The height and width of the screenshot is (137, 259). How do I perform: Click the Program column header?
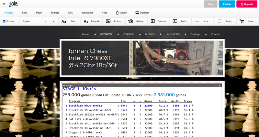(74, 101)
